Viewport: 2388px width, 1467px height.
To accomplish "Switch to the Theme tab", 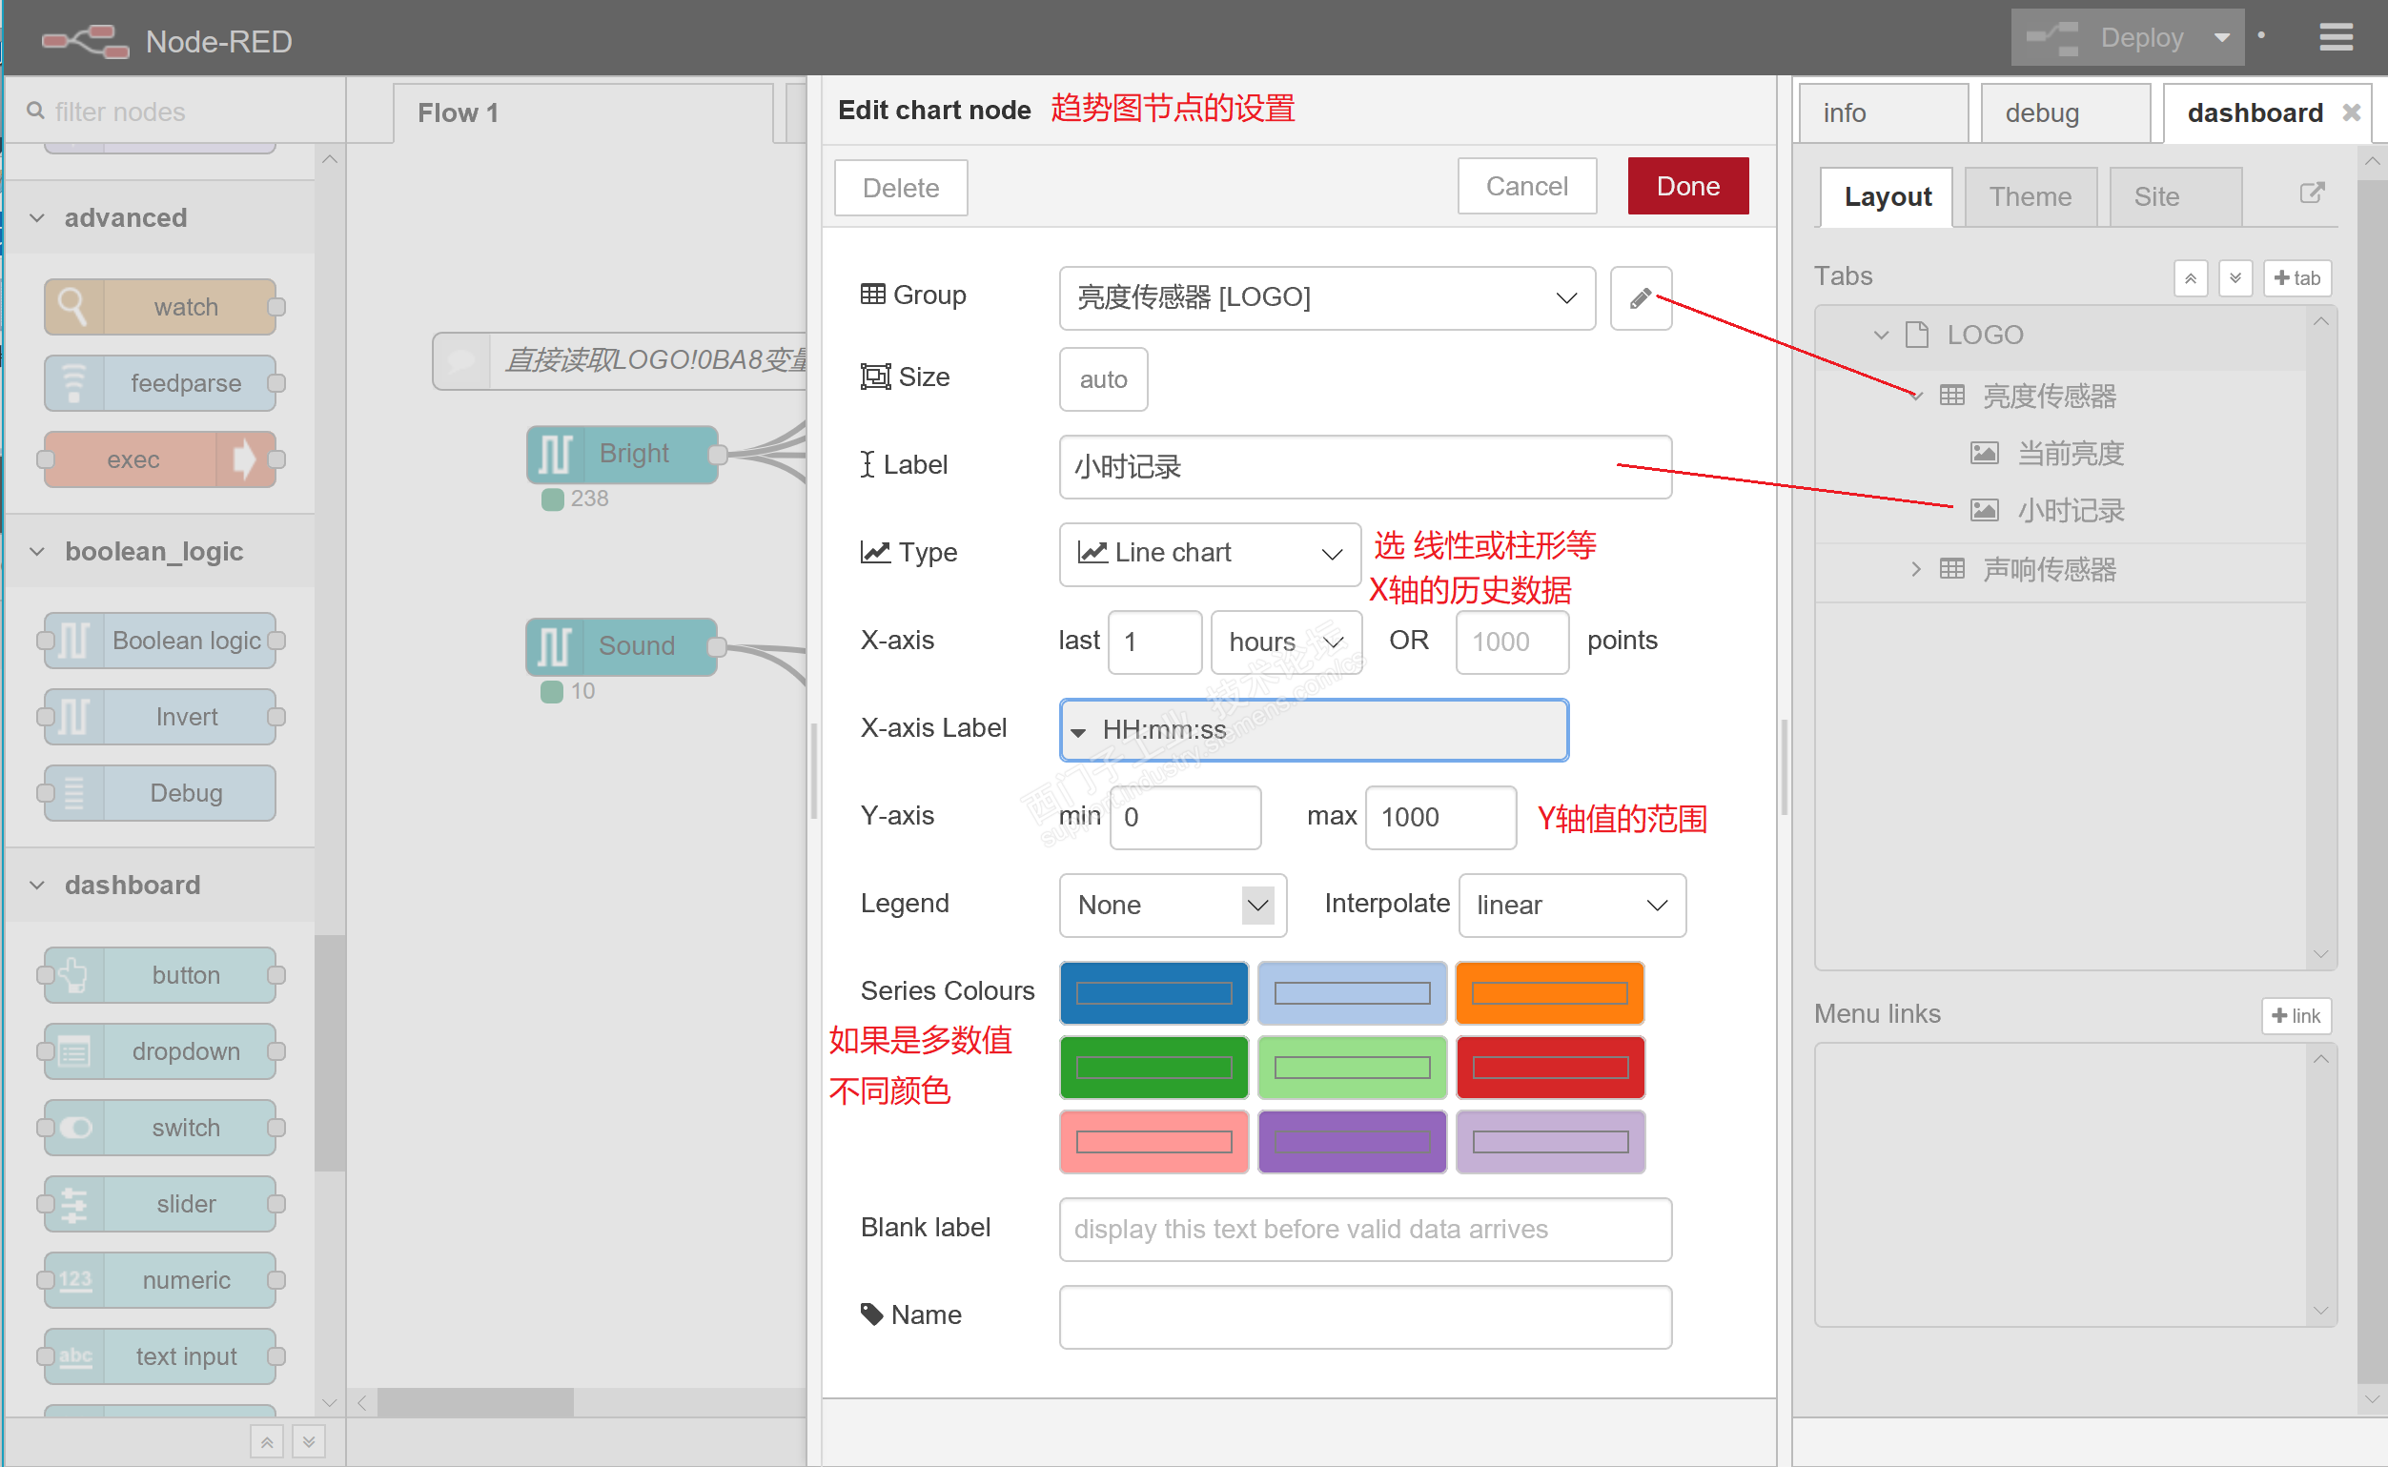I will (2030, 197).
